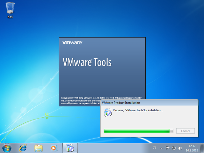Open the volume speaker icon
This screenshot has width=204, height=153.
pos(180,148)
